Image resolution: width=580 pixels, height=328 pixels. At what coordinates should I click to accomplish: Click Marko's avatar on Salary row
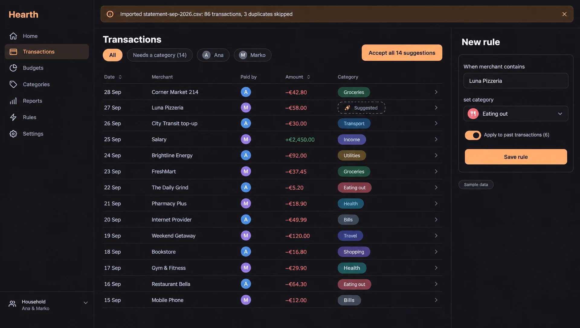pos(246,139)
